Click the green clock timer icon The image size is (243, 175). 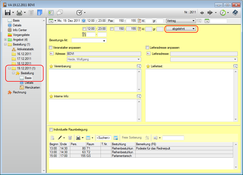(223, 12)
